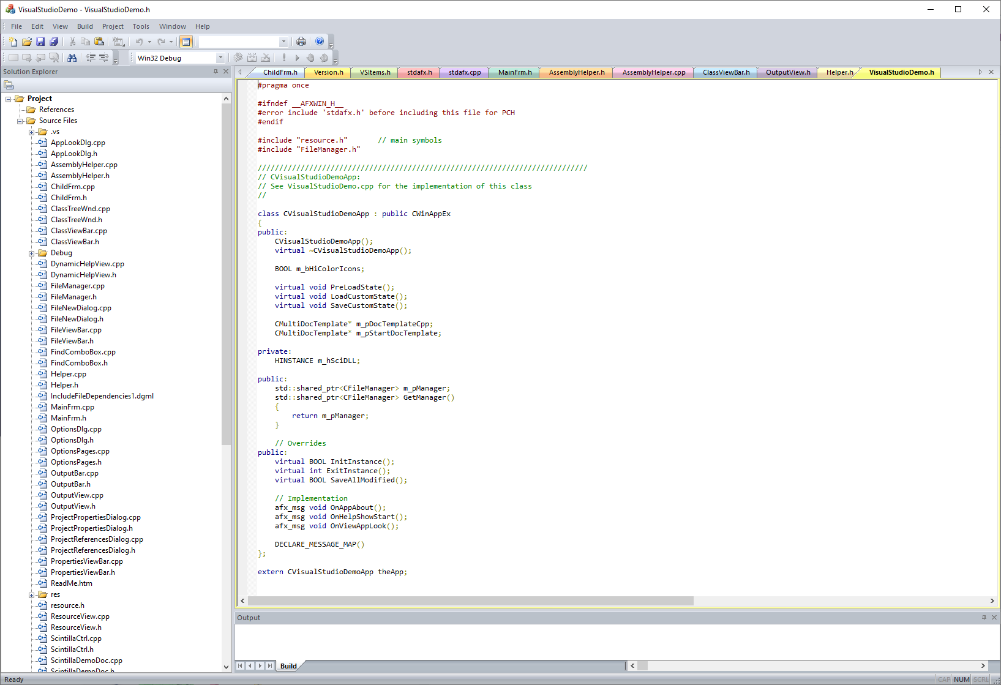
Task: Open the Build menu
Action: click(x=84, y=26)
